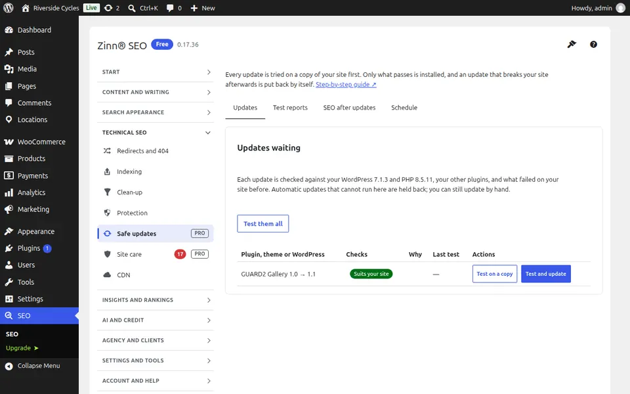Collapse the admin sidebar menu
Screen dimensions: 630x394
pyautogui.click(x=39, y=366)
